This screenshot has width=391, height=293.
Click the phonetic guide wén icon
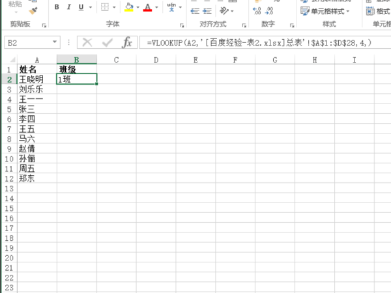pyautogui.click(x=171, y=7)
